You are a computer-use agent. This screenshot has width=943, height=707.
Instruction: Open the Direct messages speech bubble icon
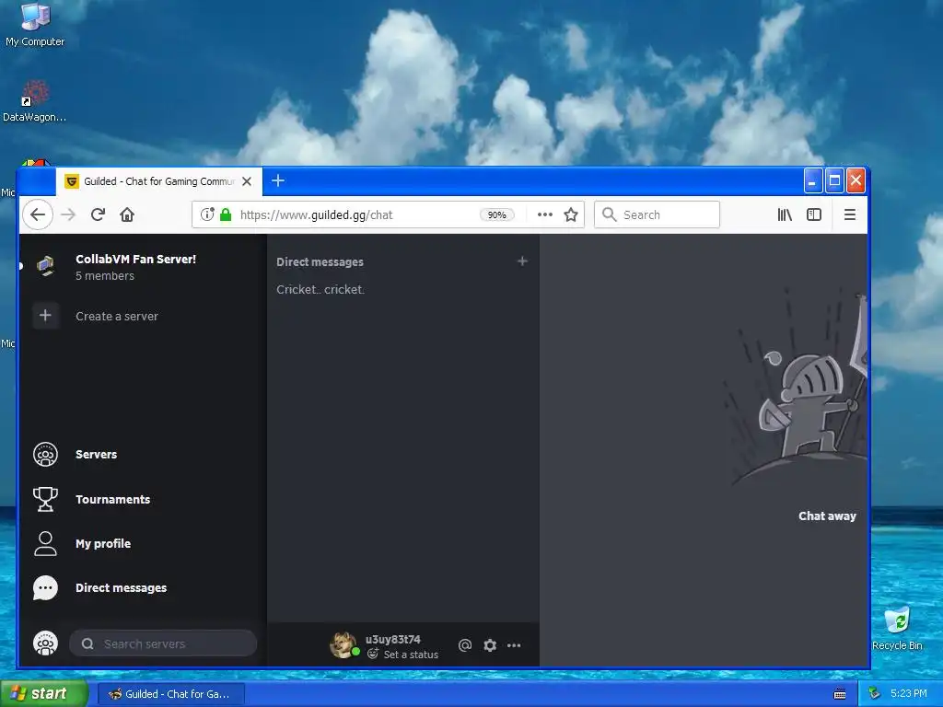click(x=45, y=588)
